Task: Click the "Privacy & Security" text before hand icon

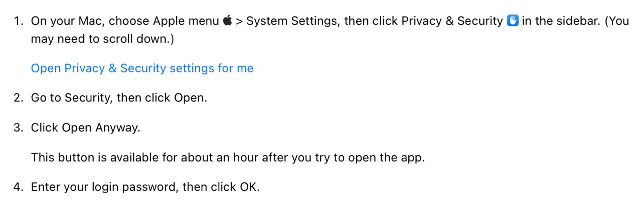Action: pyautogui.click(x=452, y=21)
